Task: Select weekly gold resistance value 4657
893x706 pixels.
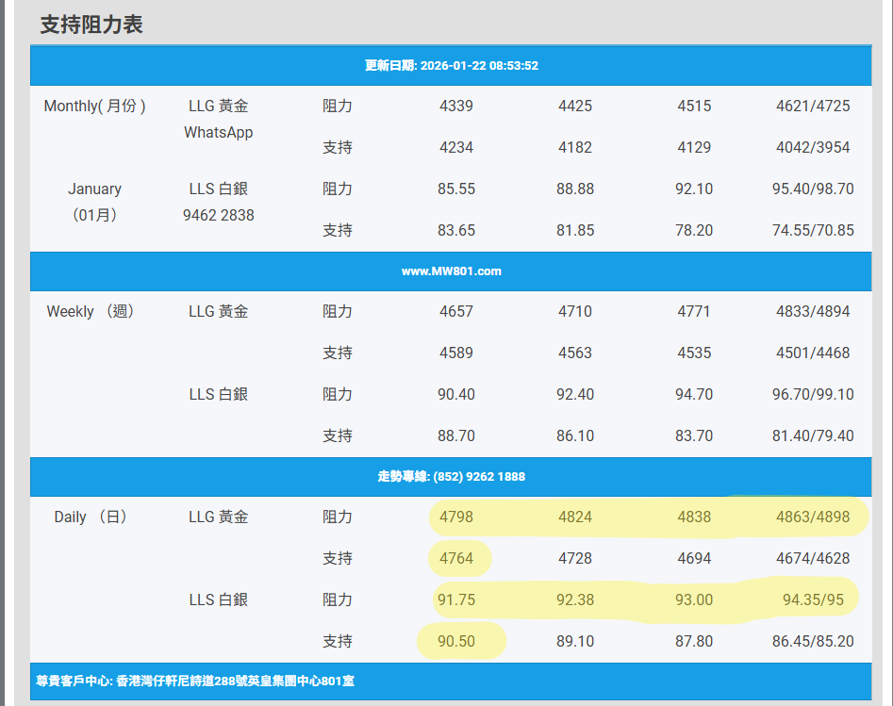Action: pyautogui.click(x=456, y=312)
